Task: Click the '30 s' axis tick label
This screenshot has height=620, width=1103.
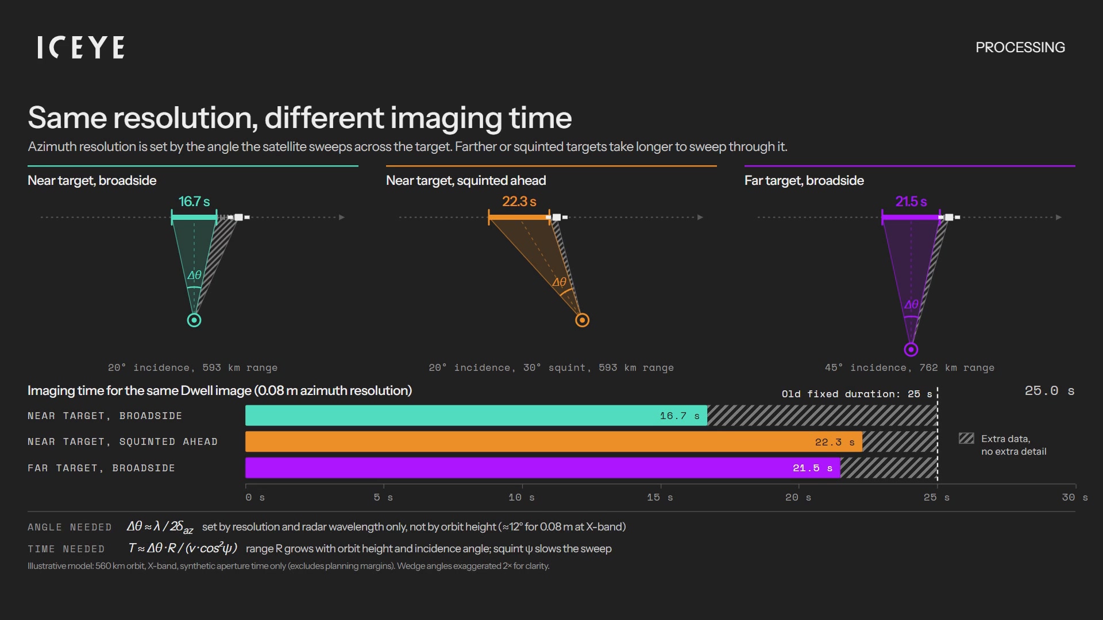Action: coord(1075,497)
